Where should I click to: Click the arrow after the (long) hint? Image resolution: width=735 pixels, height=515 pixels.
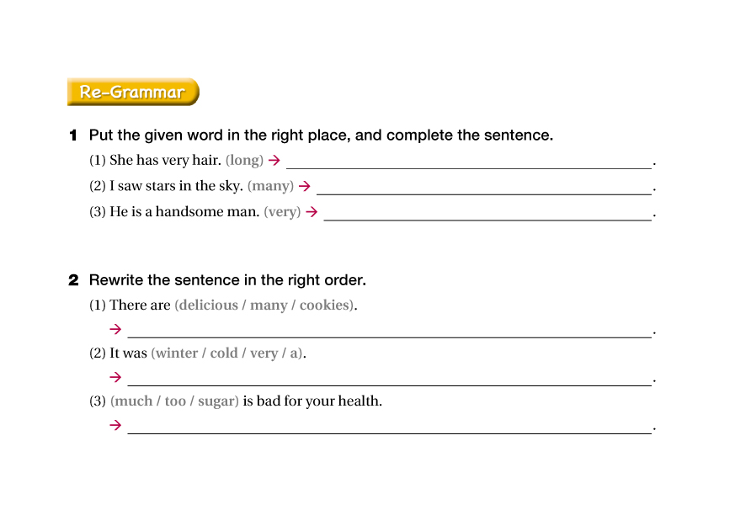(x=274, y=160)
